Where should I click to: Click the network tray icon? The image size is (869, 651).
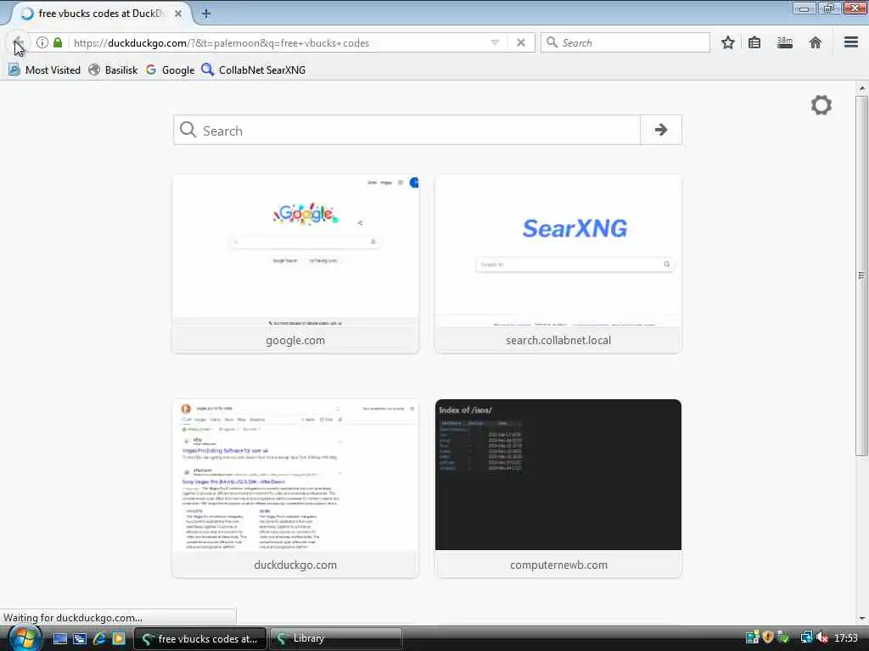(x=806, y=637)
